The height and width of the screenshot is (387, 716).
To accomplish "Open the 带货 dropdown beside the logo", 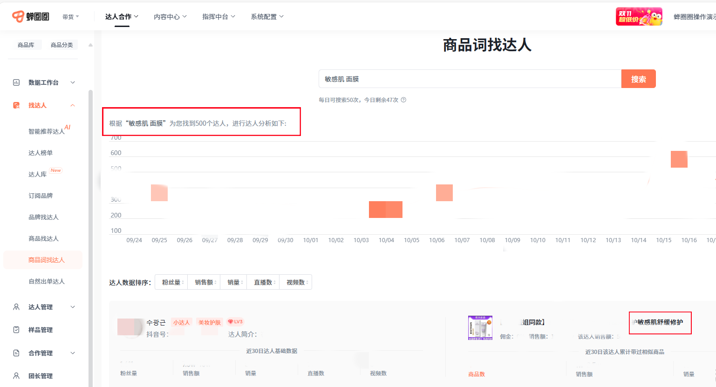I will point(71,17).
